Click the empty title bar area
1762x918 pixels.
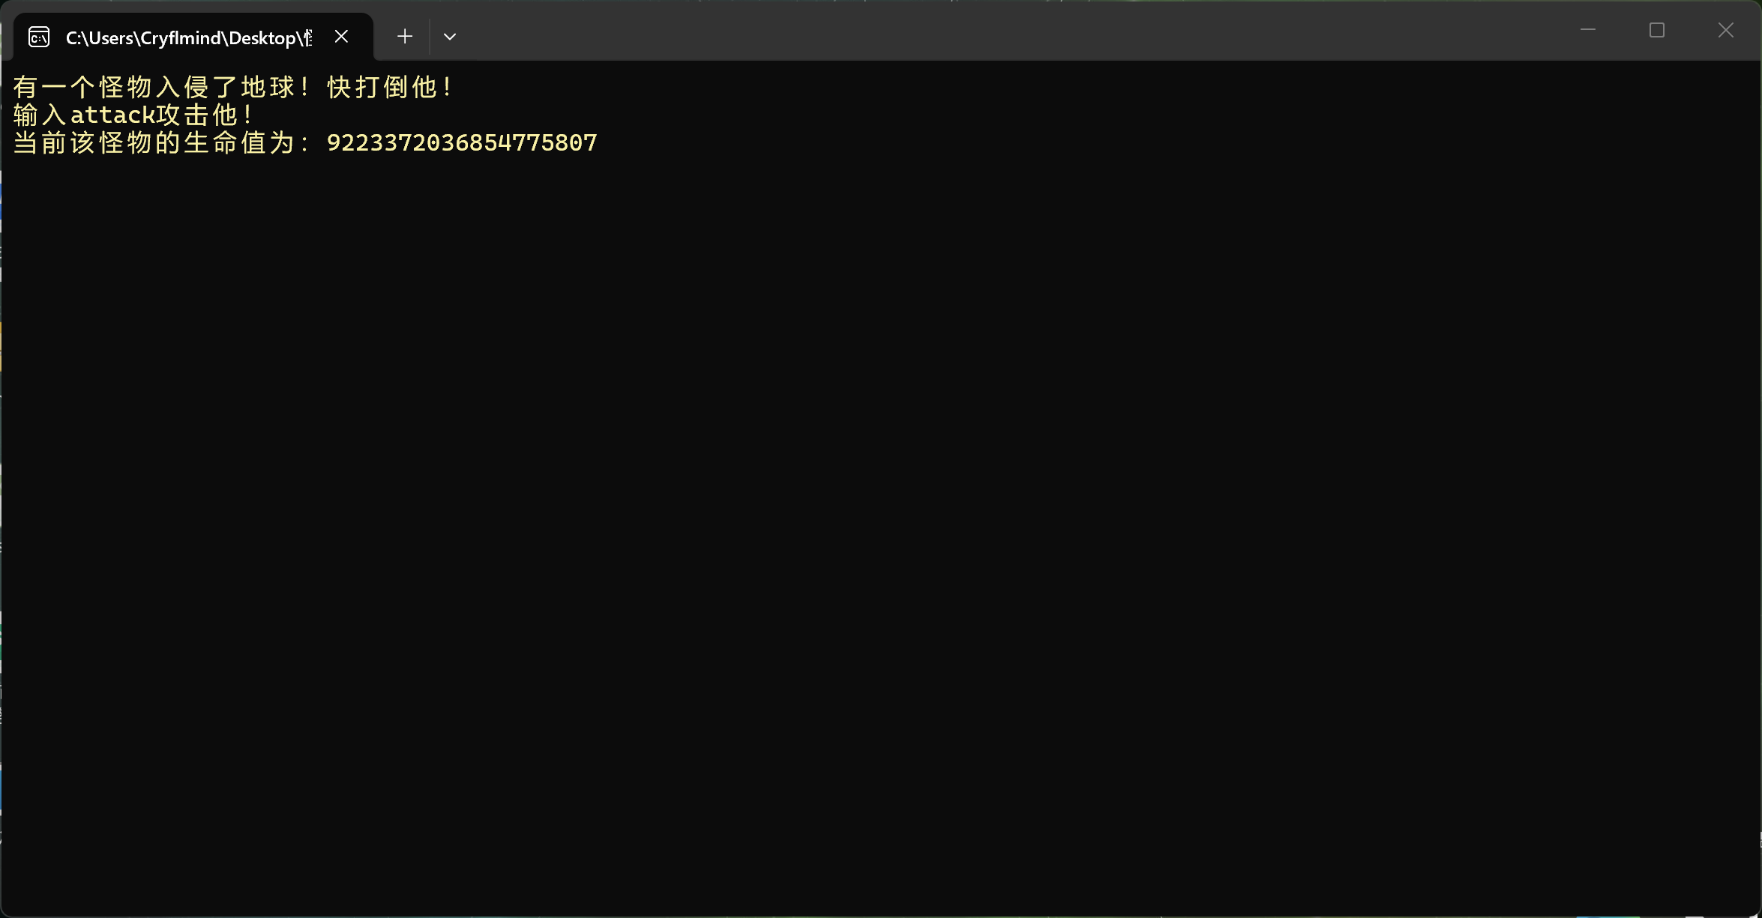[x=975, y=31]
